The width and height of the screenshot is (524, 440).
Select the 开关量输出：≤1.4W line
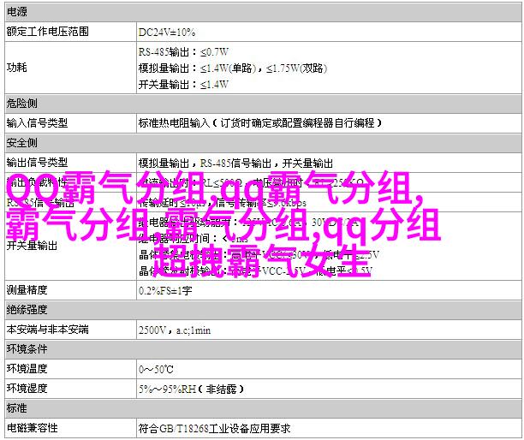point(183,84)
